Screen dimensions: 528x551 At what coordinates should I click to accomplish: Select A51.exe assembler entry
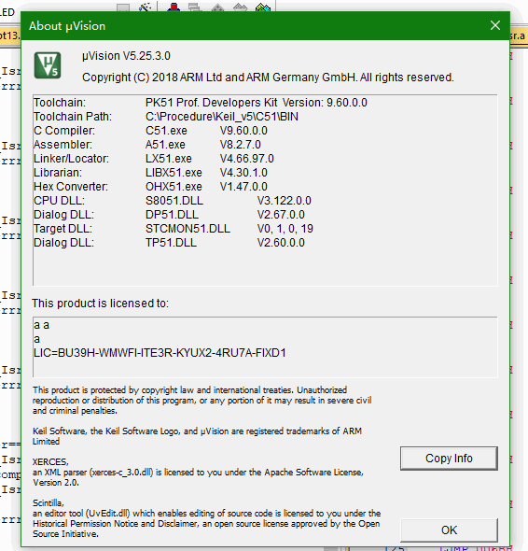pos(165,145)
